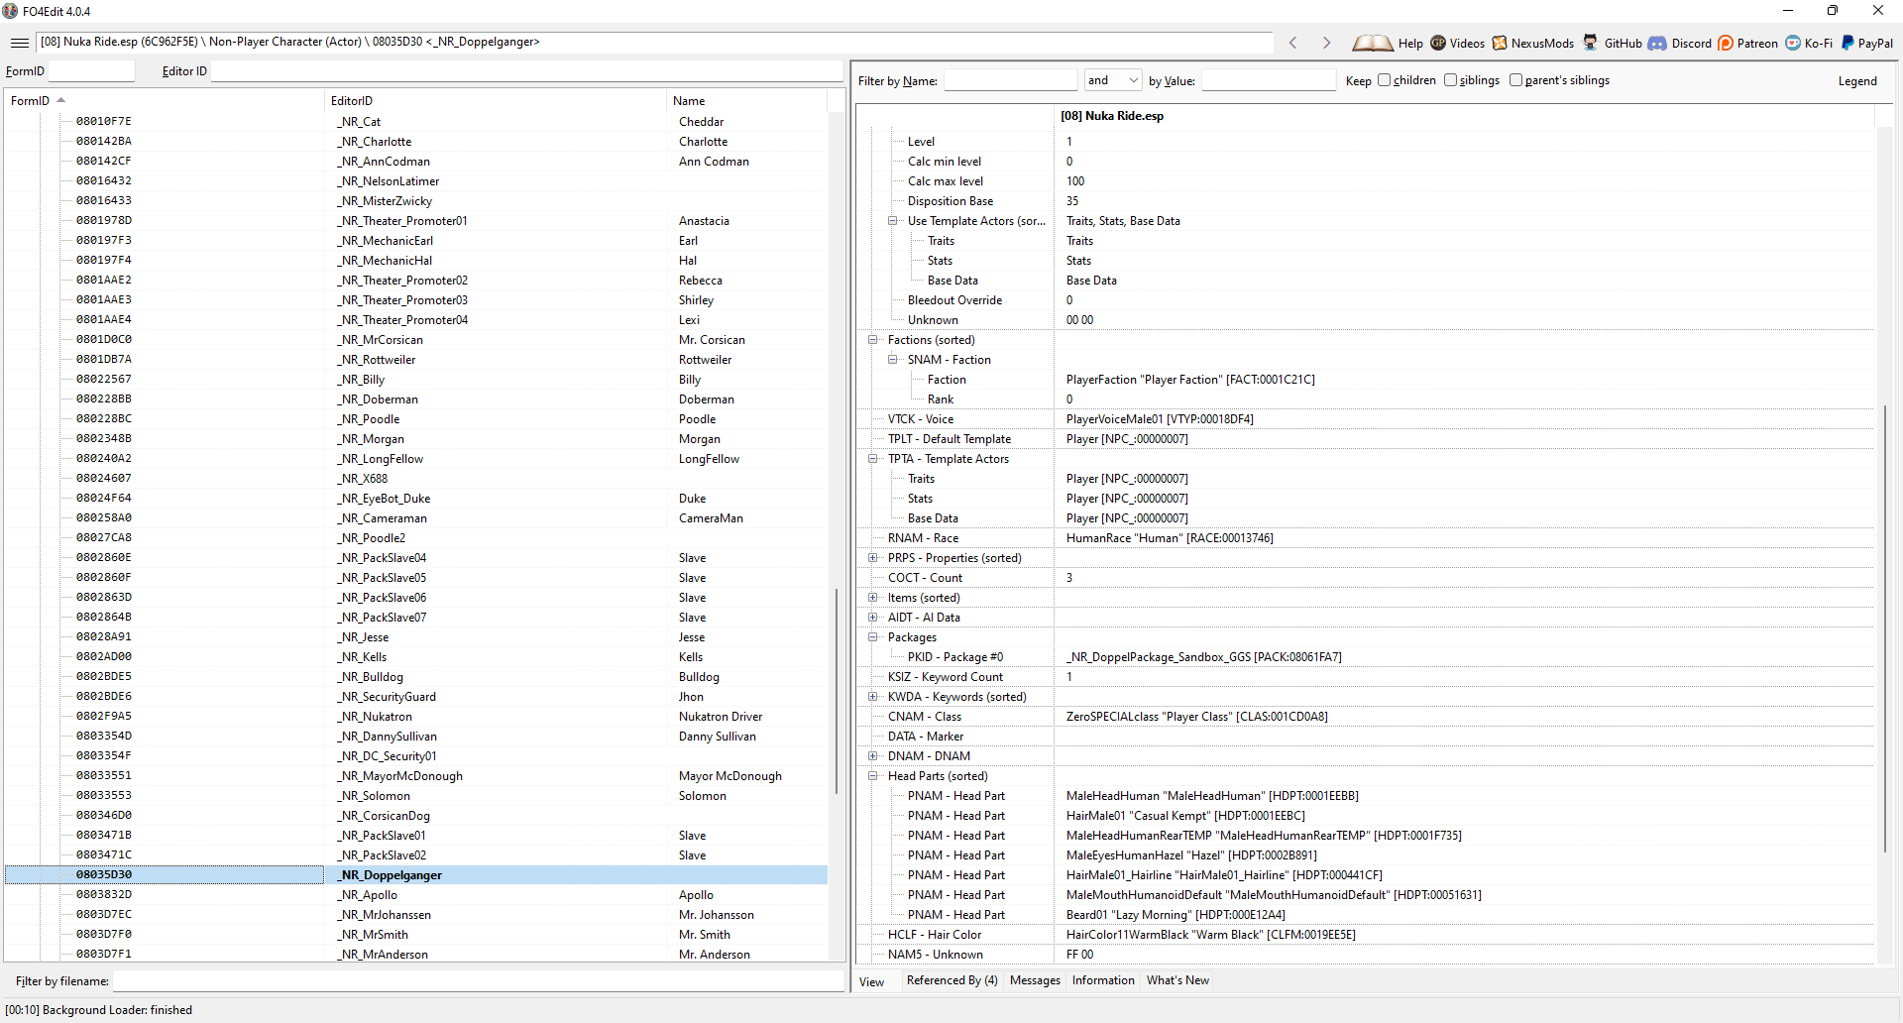Open the Help book icon
The width and height of the screenshot is (1903, 1023).
[x=1373, y=43]
